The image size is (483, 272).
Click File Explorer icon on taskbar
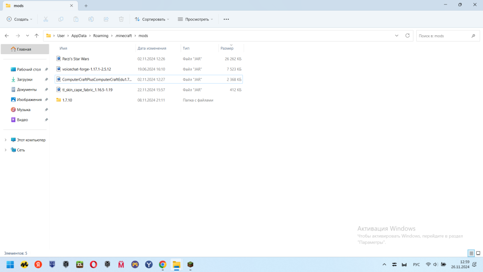tap(176, 264)
